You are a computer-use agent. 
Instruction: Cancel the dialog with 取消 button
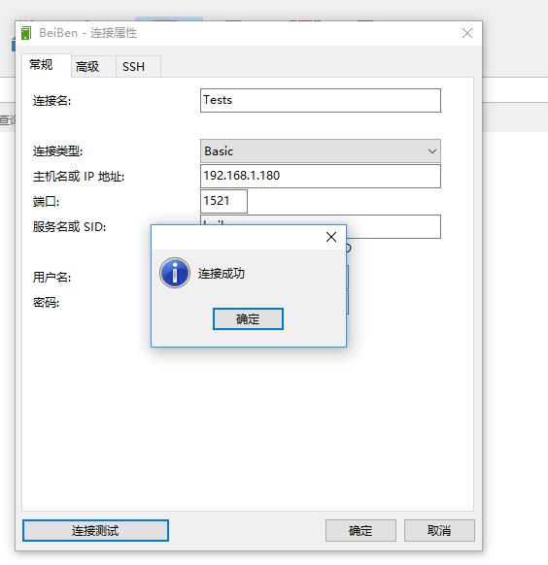coord(439,530)
